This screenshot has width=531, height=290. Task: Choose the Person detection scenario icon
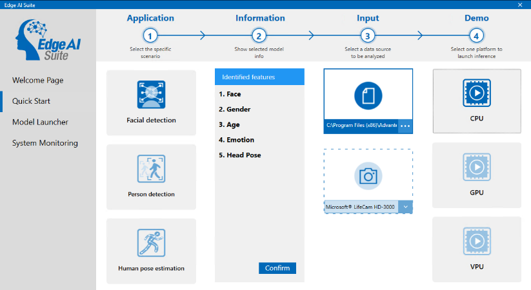click(x=151, y=169)
